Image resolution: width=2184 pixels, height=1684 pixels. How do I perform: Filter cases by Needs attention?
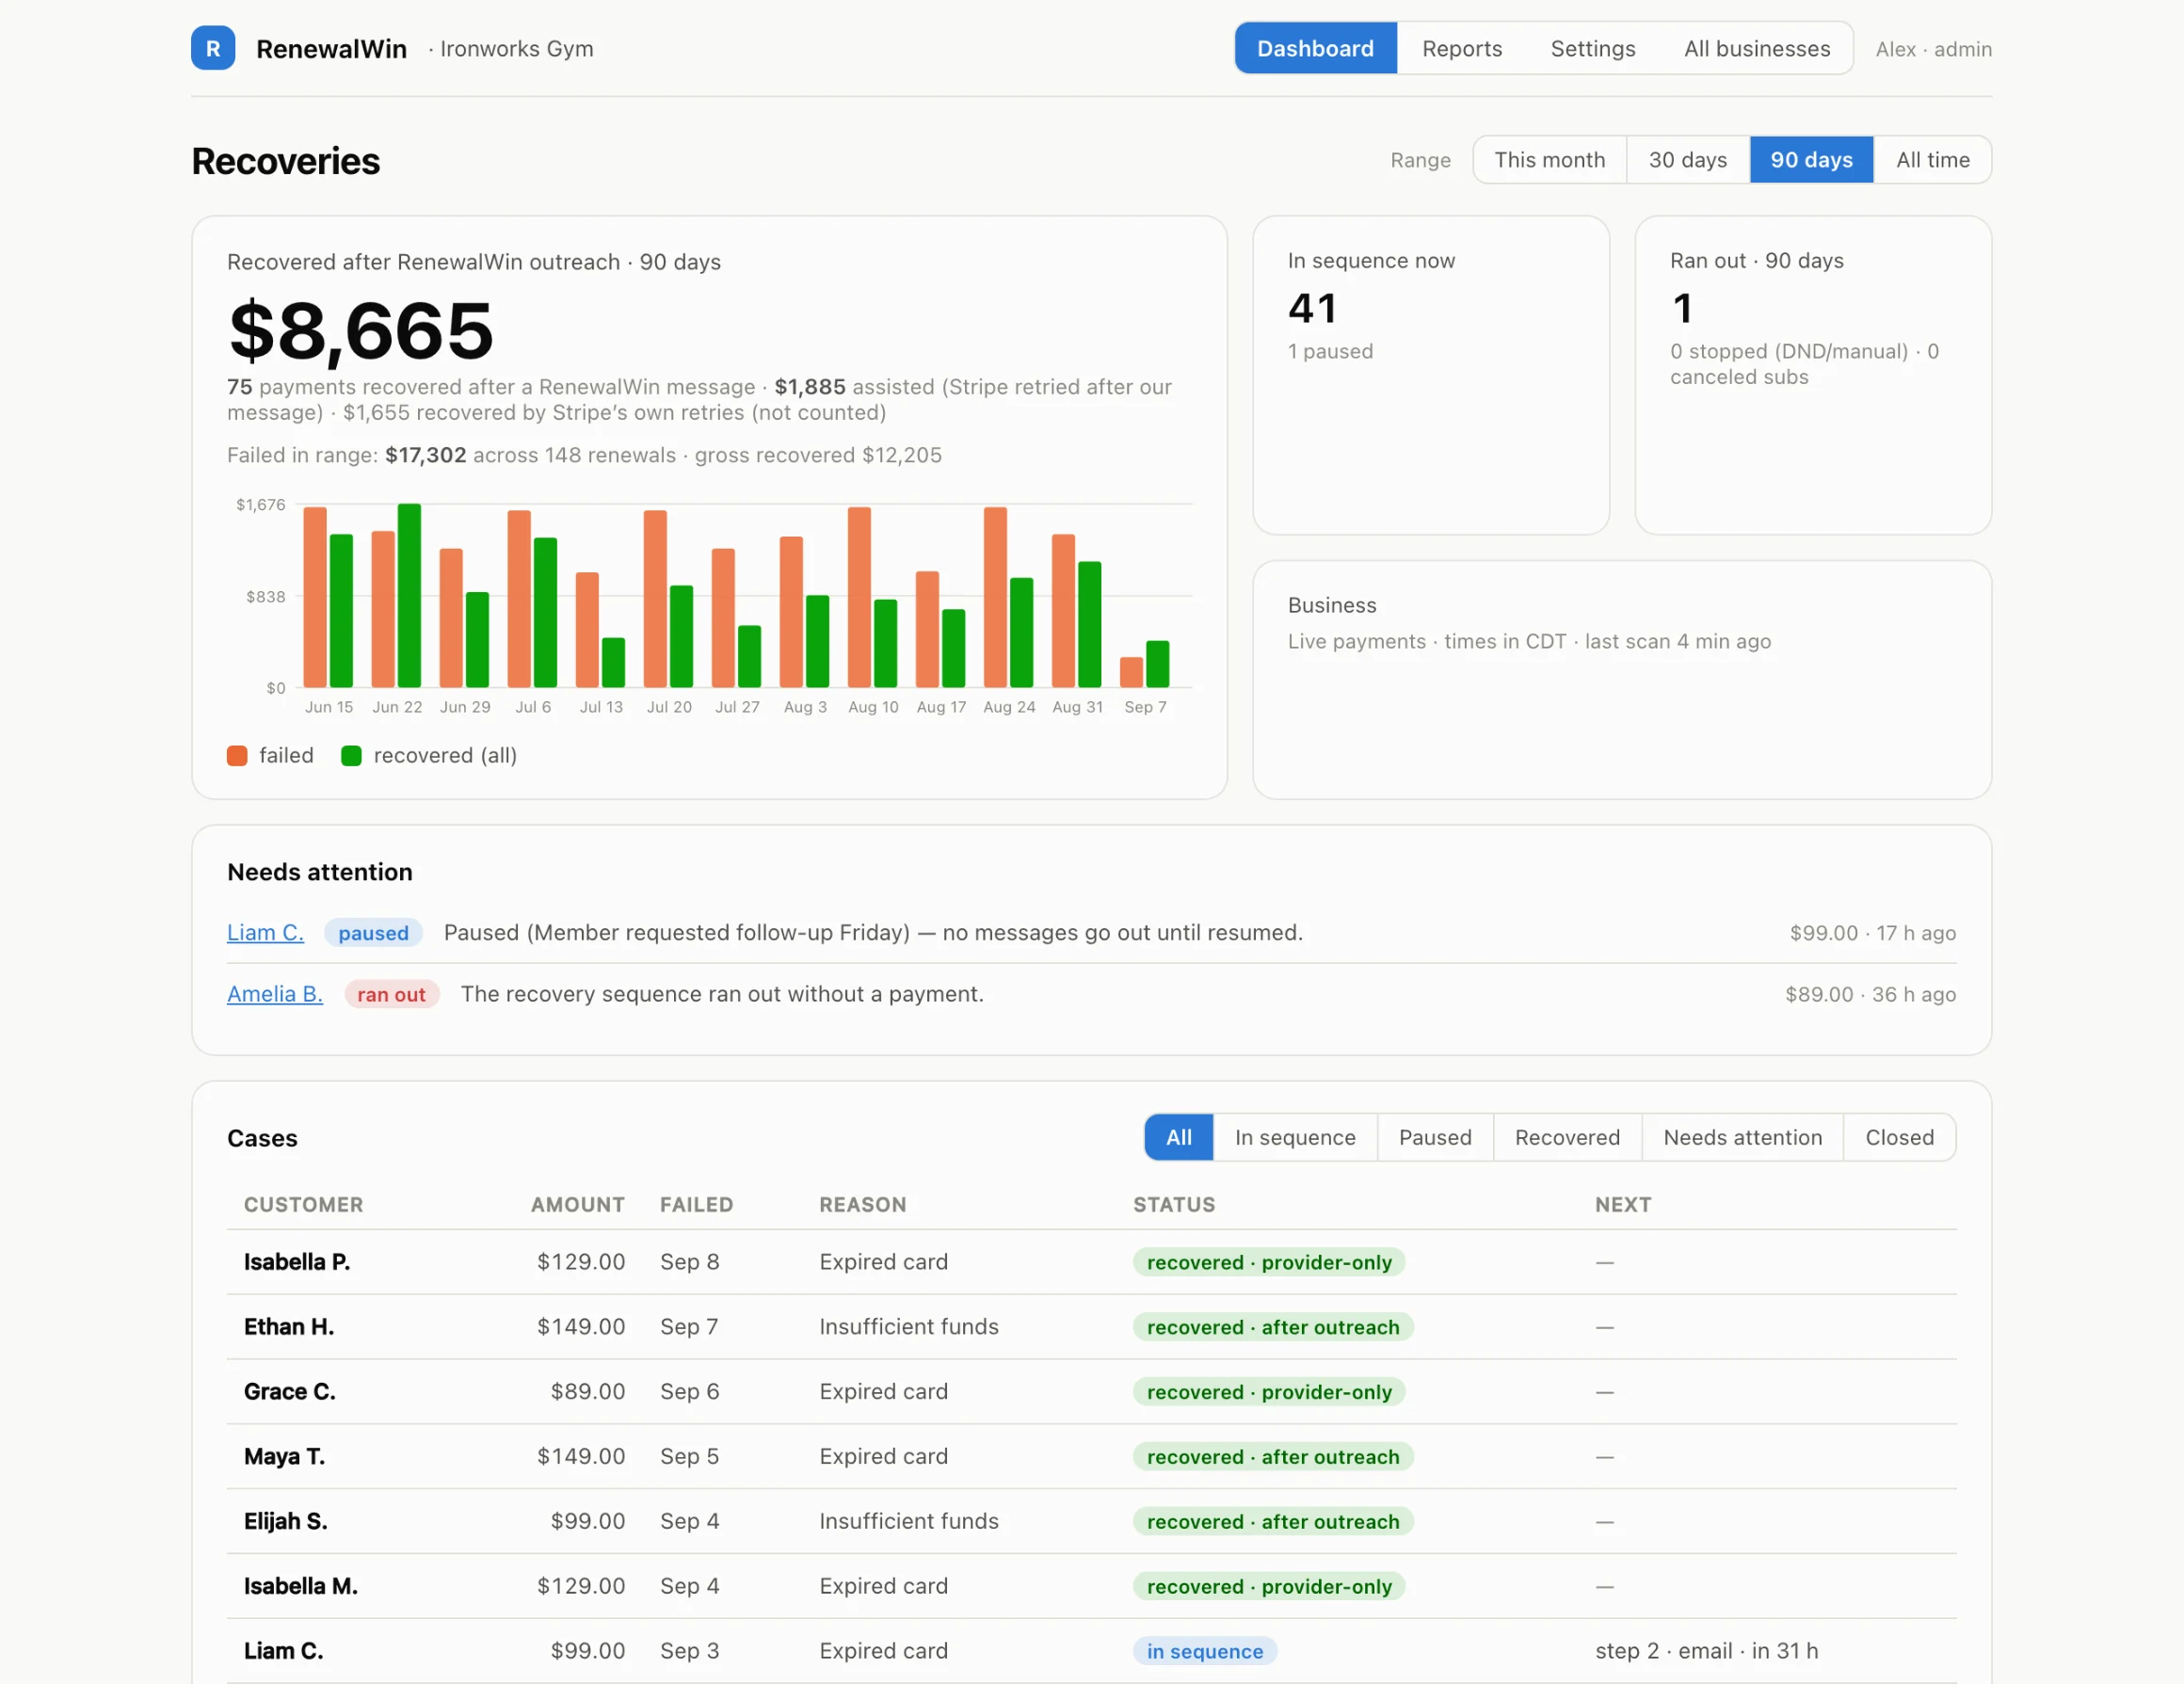(1742, 1137)
